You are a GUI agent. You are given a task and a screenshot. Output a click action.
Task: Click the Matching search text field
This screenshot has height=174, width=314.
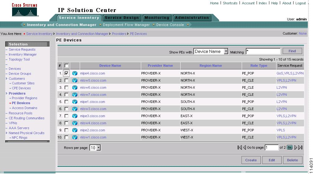pyautogui.click(x=263, y=51)
